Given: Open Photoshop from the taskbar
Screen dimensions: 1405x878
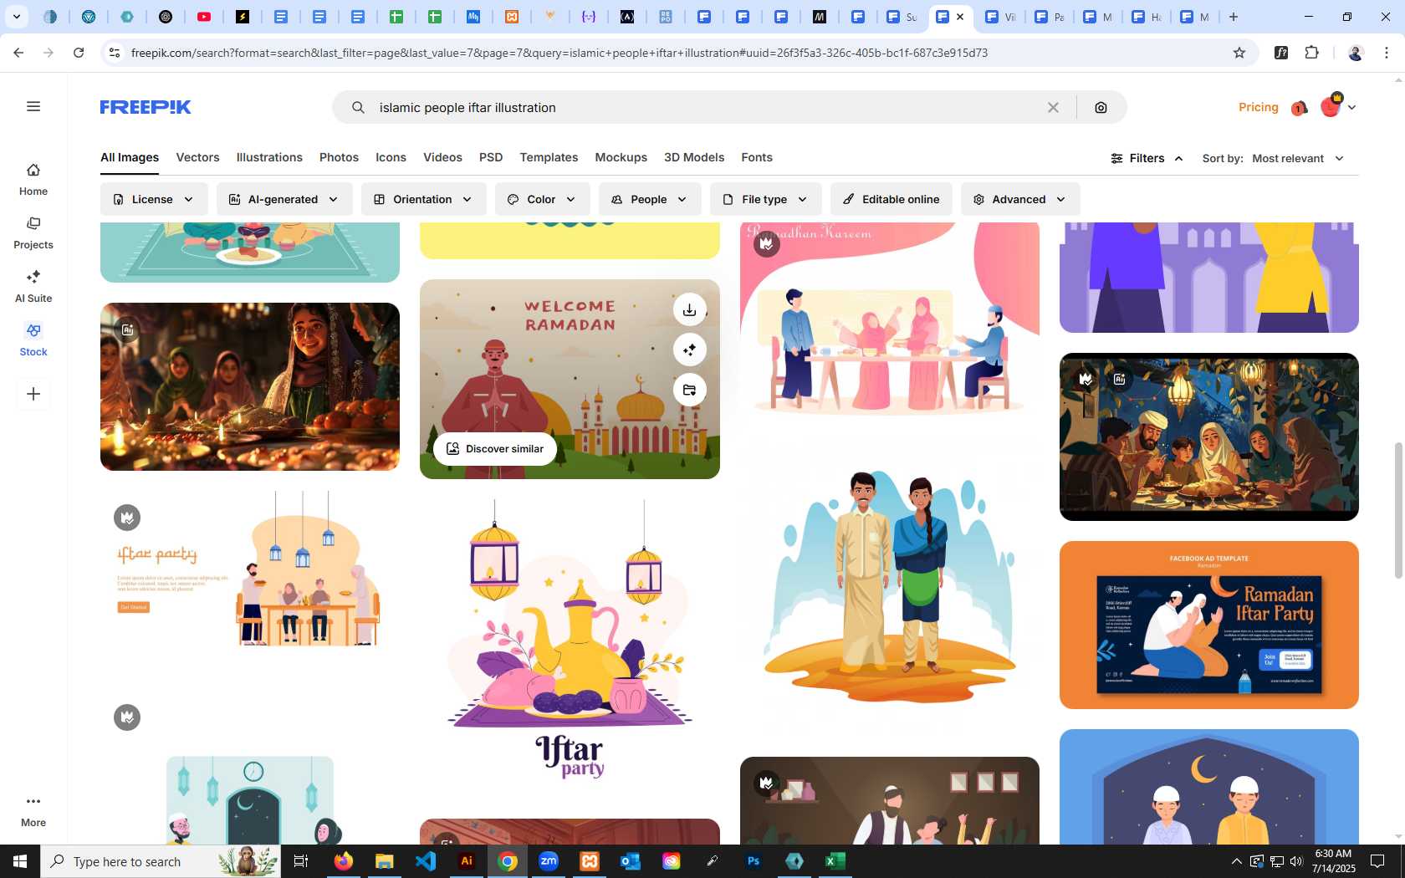Looking at the screenshot, I should pyautogui.click(x=754, y=861).
